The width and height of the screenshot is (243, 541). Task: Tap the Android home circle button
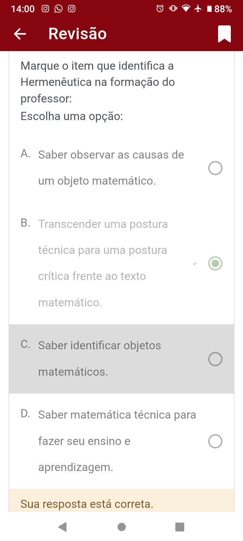(x=122, y=527)
